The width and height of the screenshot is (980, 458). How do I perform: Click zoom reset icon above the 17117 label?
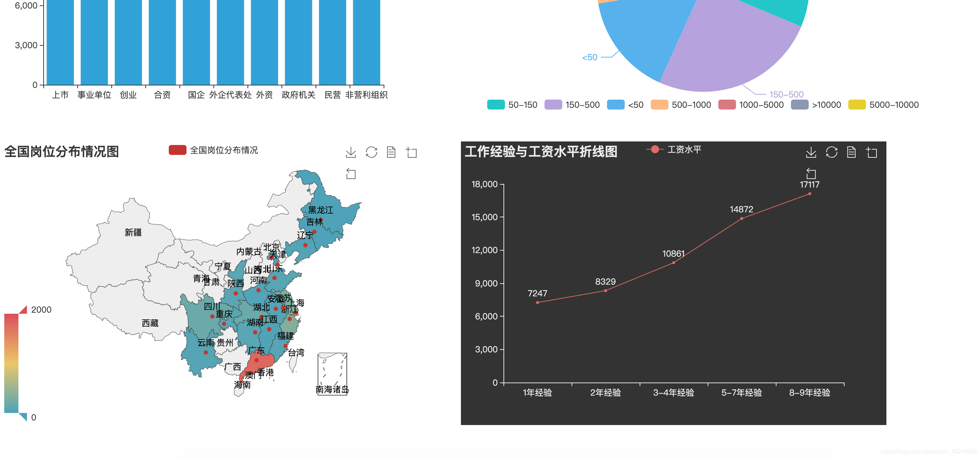(x=811, y=173)
